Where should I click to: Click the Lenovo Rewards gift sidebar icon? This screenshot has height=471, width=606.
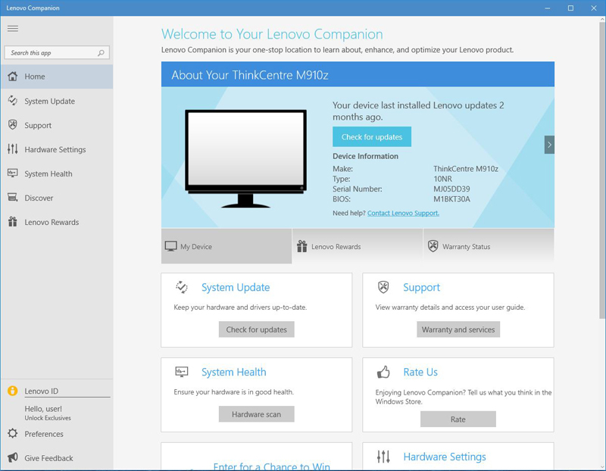coord(13,222)
